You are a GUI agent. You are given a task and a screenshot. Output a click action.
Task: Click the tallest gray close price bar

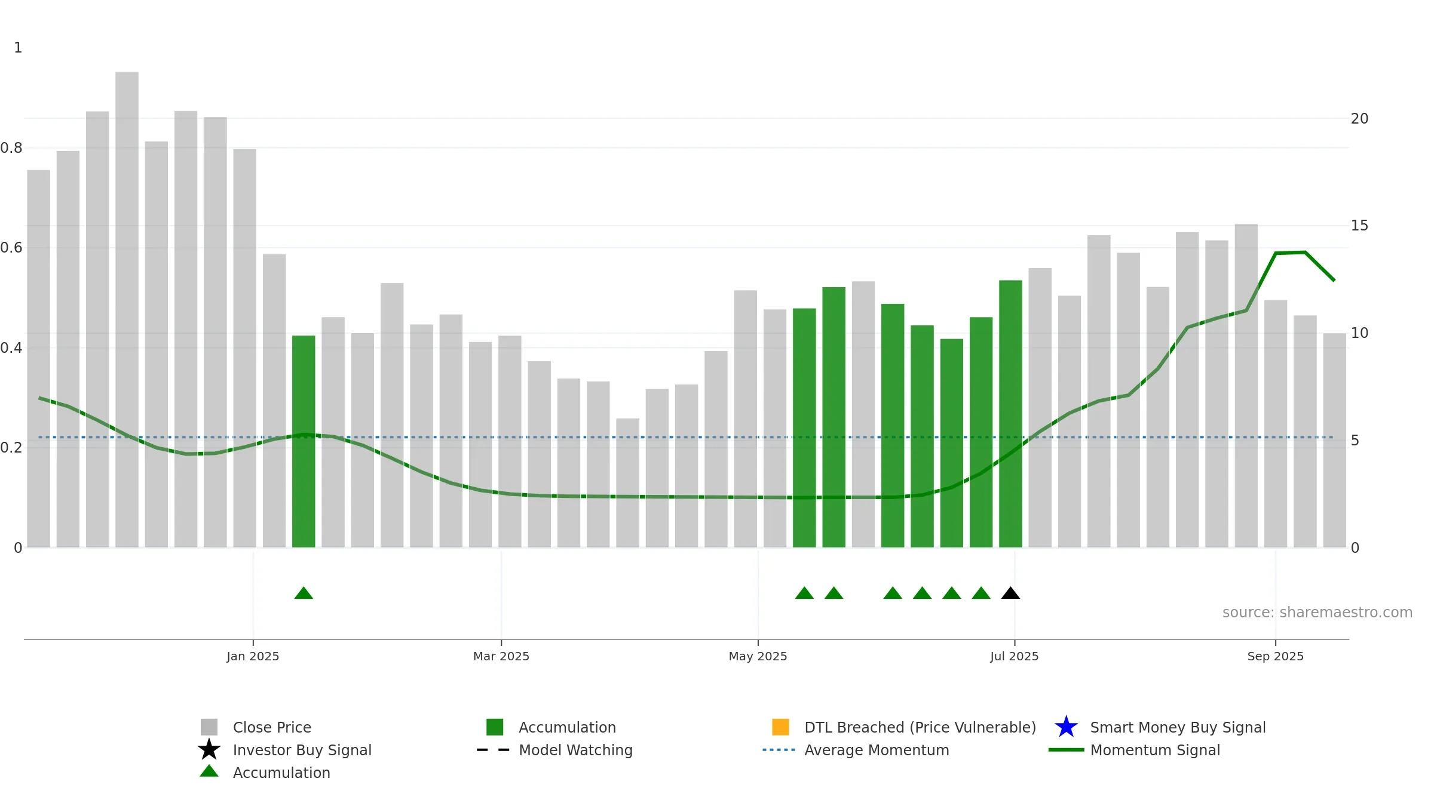(127, 309)
